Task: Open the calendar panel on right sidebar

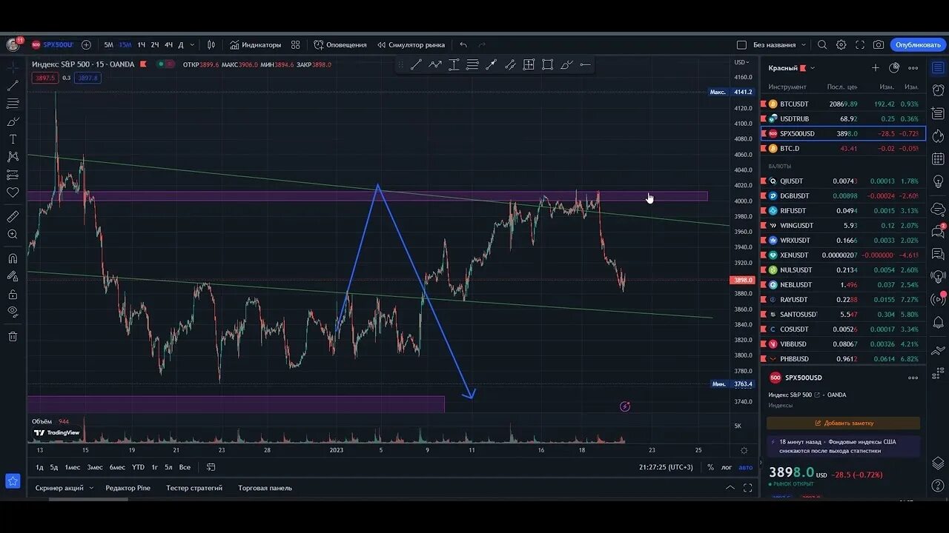Action: (x=938, y=158)
